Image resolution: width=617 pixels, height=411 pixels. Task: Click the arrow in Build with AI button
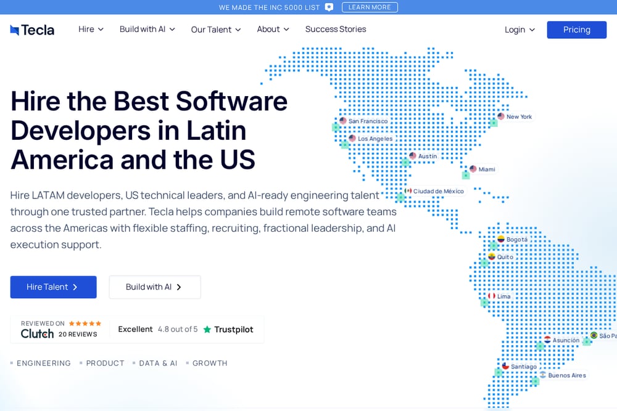pos(179,287)
